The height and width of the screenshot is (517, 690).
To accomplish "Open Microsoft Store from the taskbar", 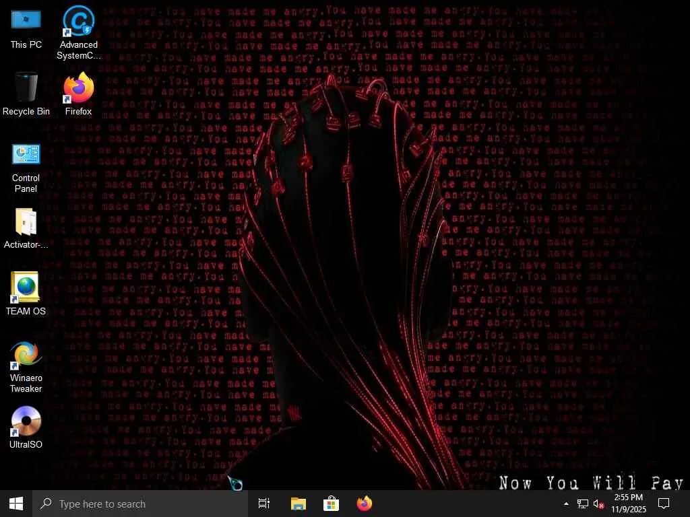I will 331,504.
